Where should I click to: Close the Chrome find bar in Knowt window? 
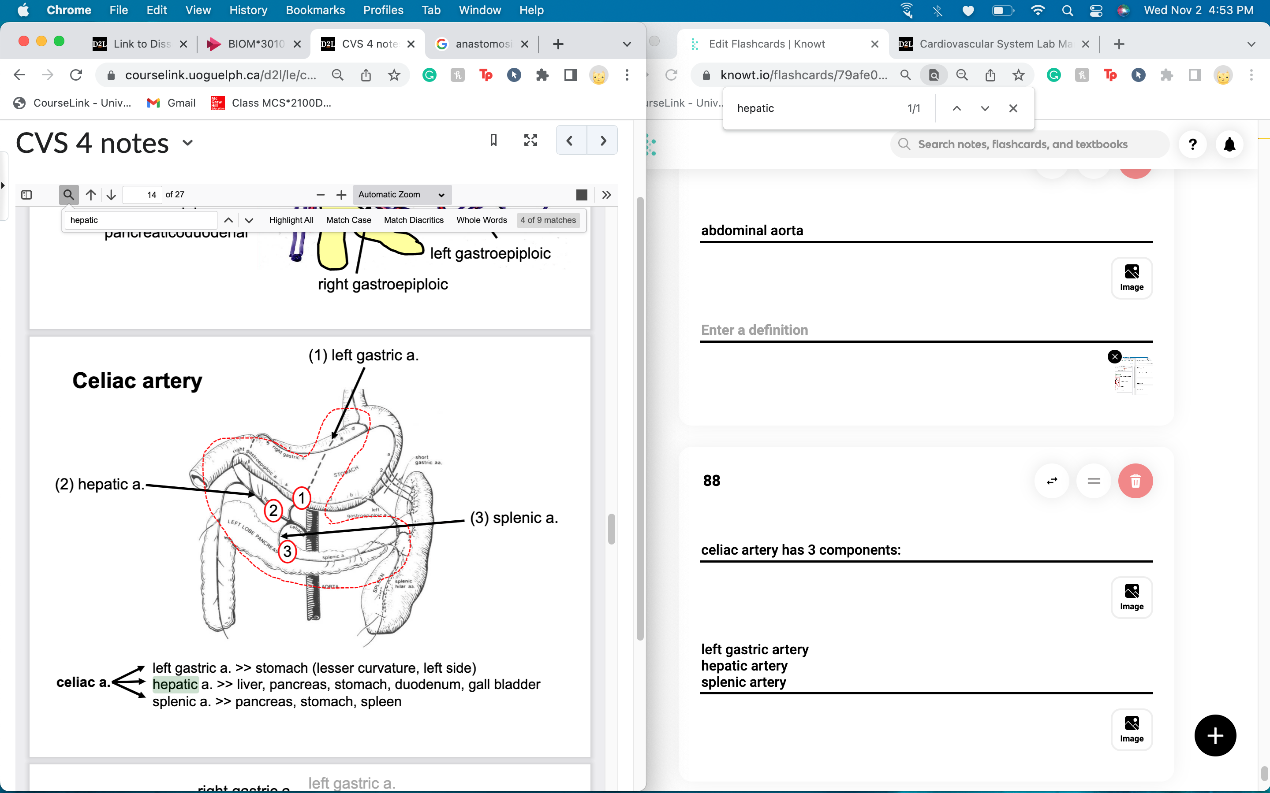click(1013, 108)
